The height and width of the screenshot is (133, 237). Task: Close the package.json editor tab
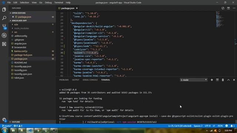click(77, 8)
